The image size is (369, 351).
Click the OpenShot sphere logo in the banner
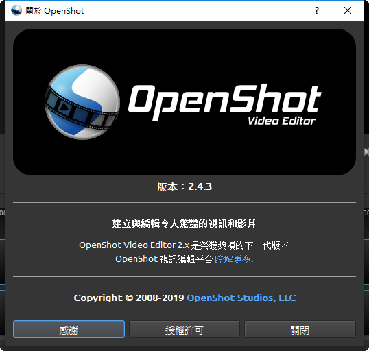(x=82, y=102)
